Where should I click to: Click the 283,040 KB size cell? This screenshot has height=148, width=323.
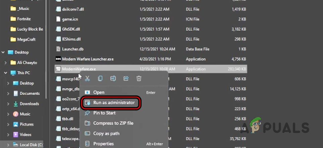tap(237, 69)
